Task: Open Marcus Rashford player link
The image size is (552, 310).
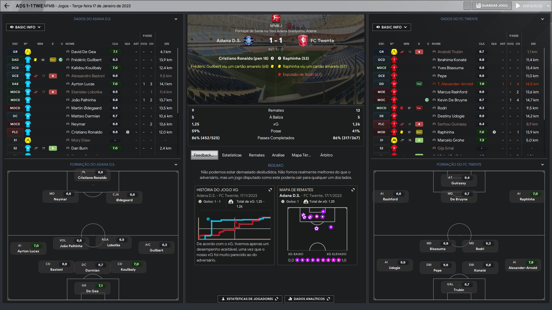Action: point(452,92)
